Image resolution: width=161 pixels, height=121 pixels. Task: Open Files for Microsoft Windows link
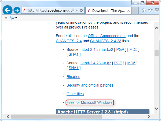[90, 102]
